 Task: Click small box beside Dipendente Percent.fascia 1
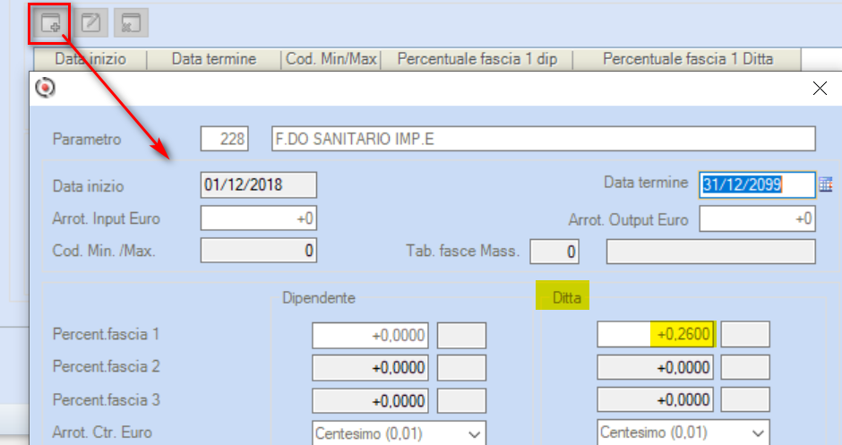(x=462, y=336)
